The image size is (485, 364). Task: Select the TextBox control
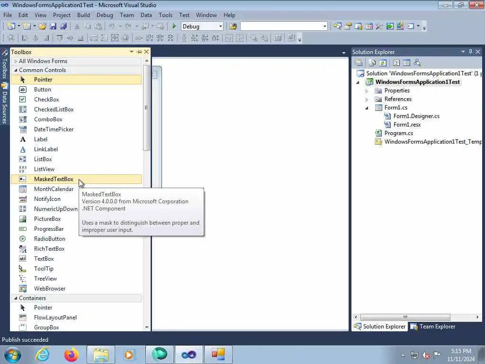coord(76,259)
